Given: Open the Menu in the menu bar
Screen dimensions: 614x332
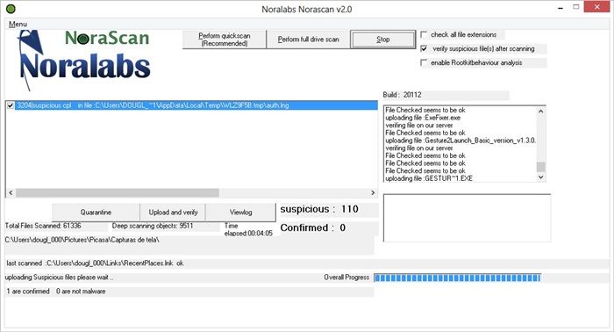Looking at the screenshot, I should 18,24.
